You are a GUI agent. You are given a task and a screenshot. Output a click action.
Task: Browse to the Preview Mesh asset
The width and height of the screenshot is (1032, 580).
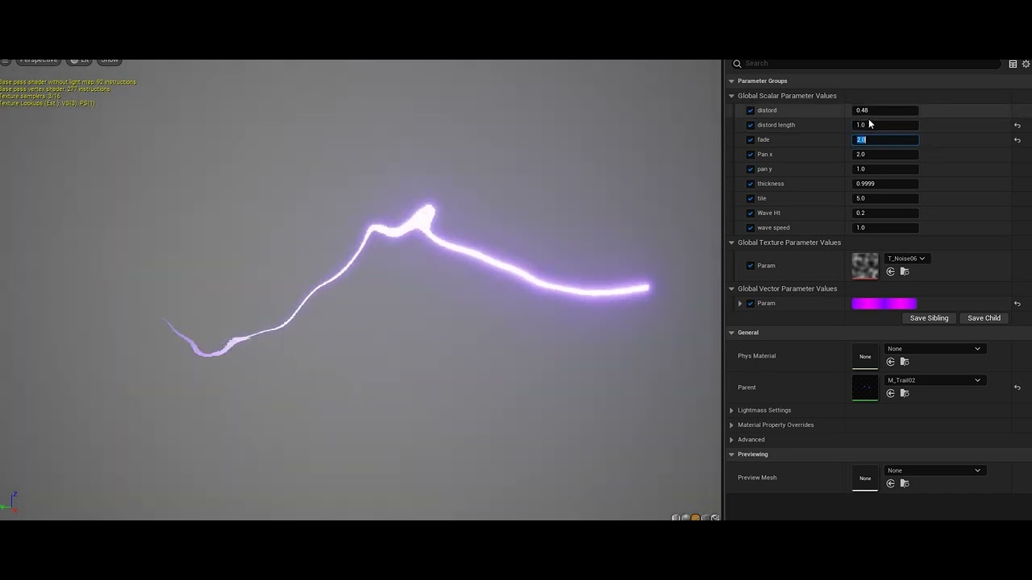point(905,483)
